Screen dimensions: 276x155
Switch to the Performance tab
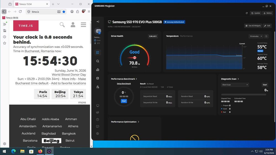click(186, 36)
